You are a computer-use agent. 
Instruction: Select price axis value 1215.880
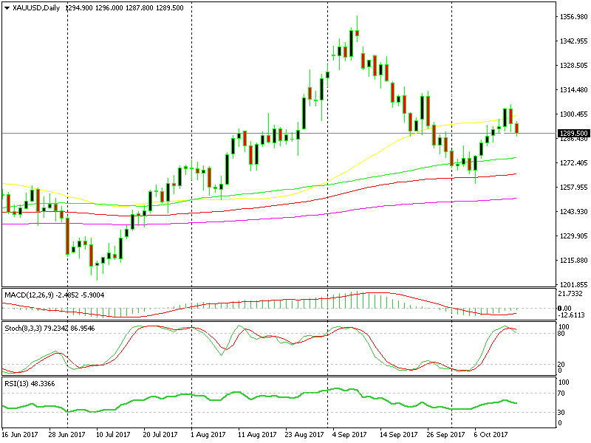[x=574, y=261]
